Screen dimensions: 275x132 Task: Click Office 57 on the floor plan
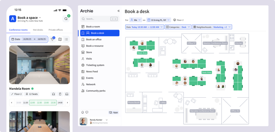pyautogui.click(x=191, y=43)
